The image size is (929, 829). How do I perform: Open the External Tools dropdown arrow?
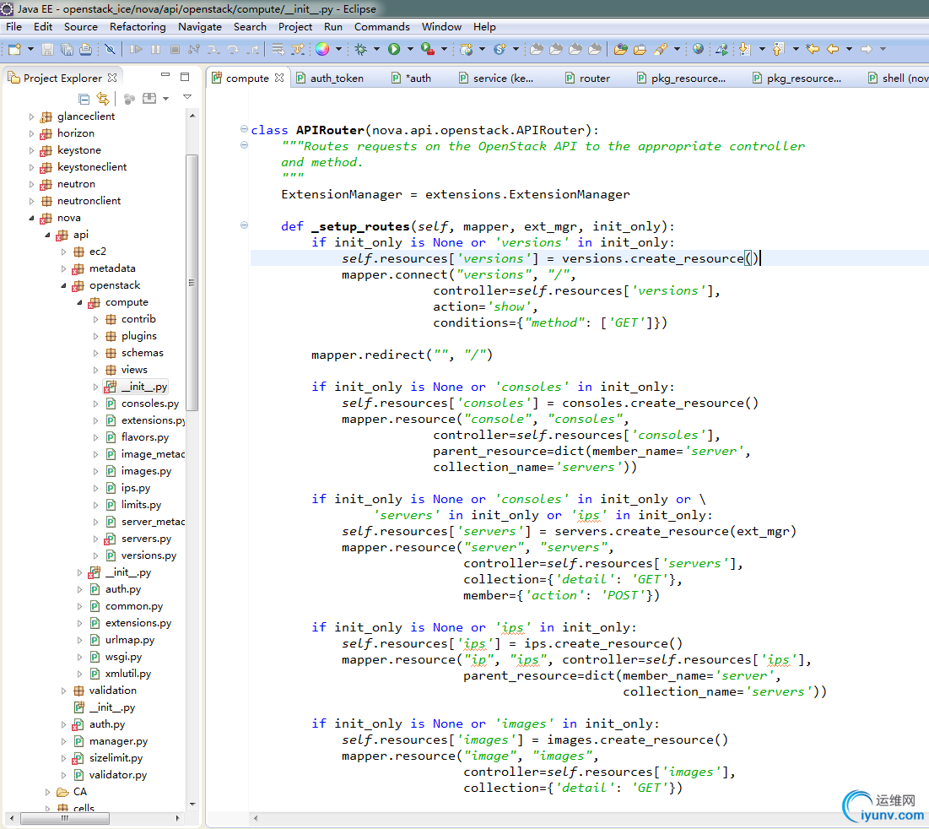444,49
